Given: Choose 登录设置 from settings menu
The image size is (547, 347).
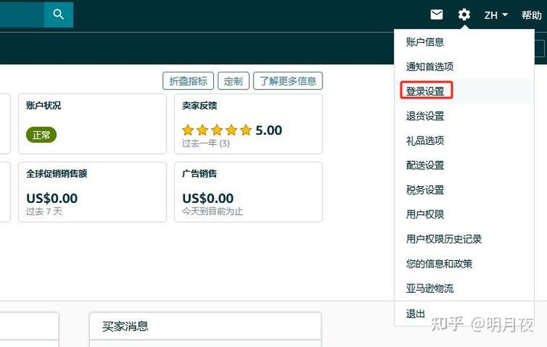Looking at the screenshot, I should click(426, 91).
